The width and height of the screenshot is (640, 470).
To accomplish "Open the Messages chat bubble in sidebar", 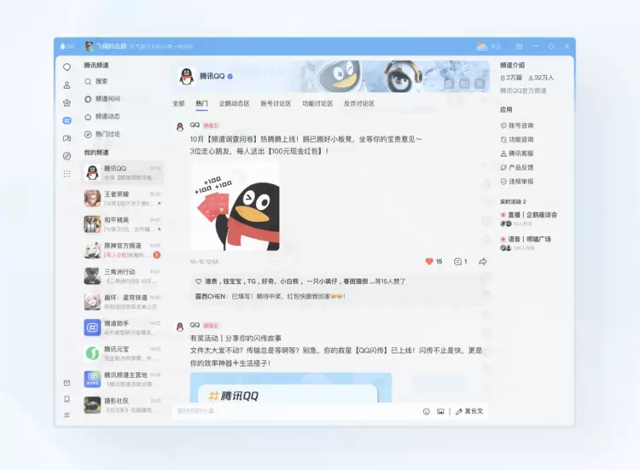I will pyautogui.click(x=67, y=67).
